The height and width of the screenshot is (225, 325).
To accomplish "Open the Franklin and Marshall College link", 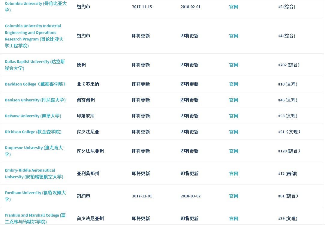I will tap(35, 219).
